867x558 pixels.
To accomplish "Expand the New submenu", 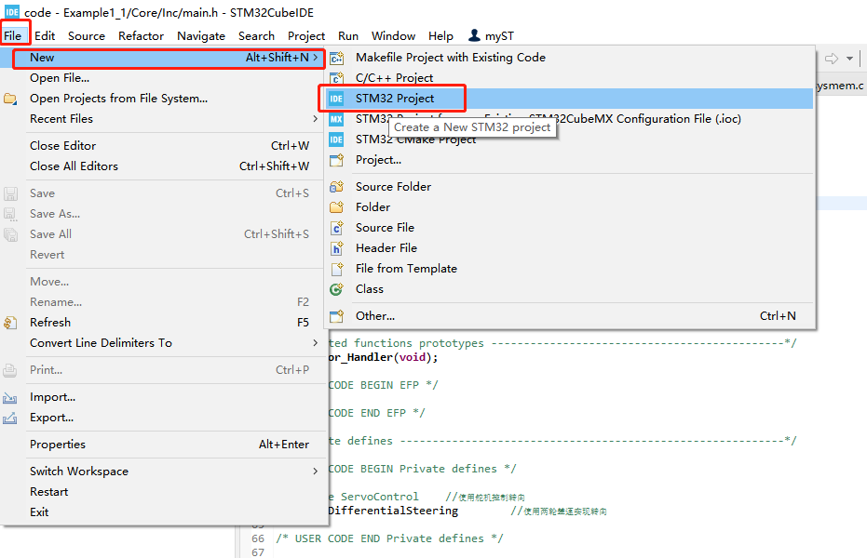I will tap(168, 58).
